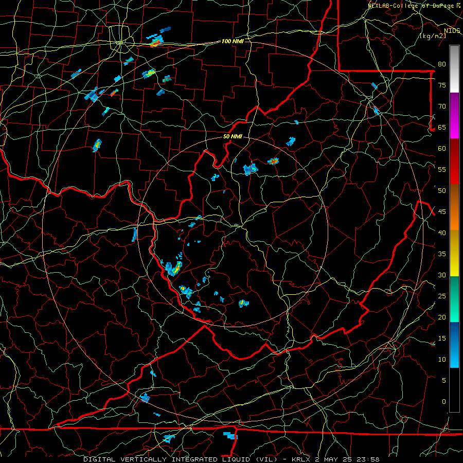The width and height of the screenshot is (463, 463).
Task: Click the color scale value 5
Action: (x=444, y=381)
